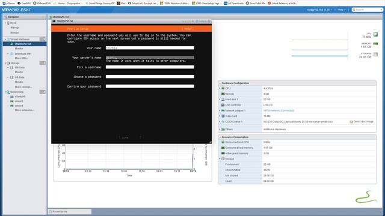Open the Save Video Me bookmark
385x216 pixels.
coord(255,3)
